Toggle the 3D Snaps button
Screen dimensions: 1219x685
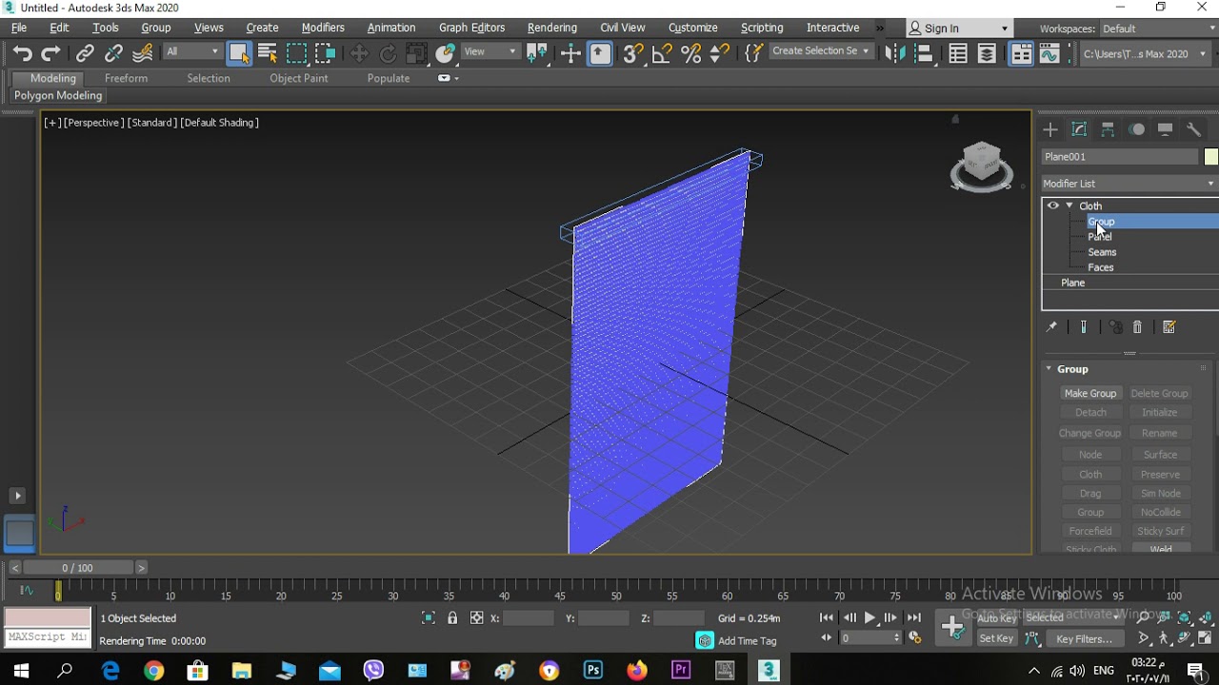coord(632,54)
